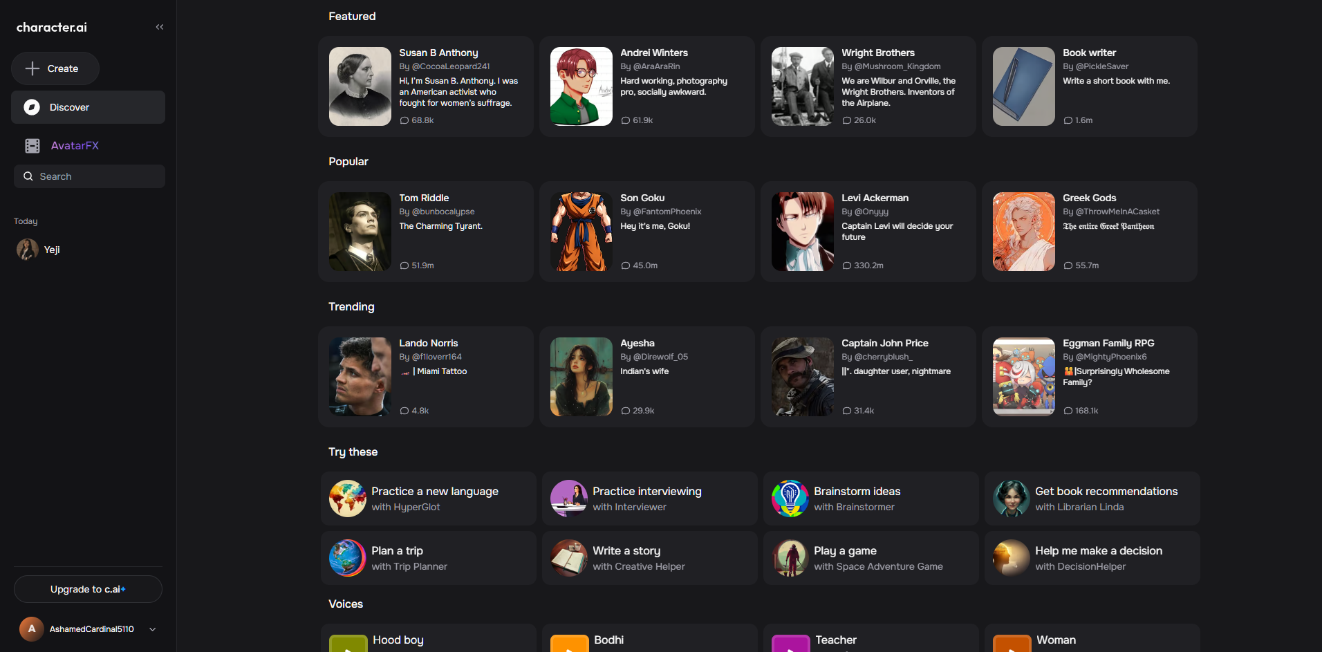Screen dimensions: 1322x652
Task: Click chat count icon on Susan B Anthony card
Action: [x=404, y=120]
